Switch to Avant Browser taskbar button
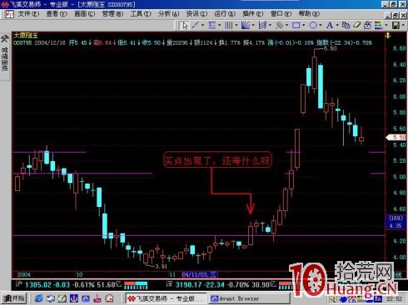The height and width of the screenshot is (305, 408). 249,298
